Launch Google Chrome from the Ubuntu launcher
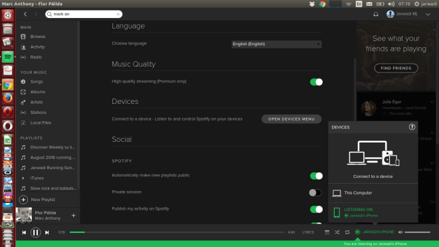The height and width of the screenshot is (247, 439). 7,85
